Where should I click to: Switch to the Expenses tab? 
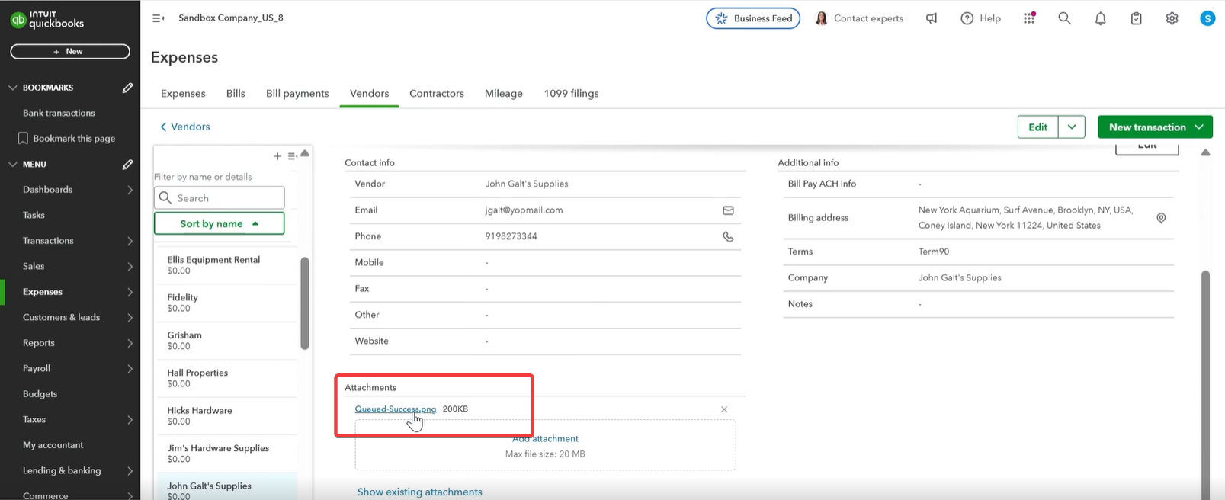tap(183, 93)
